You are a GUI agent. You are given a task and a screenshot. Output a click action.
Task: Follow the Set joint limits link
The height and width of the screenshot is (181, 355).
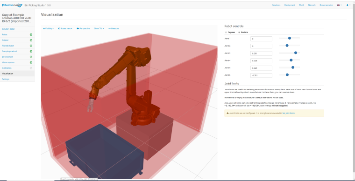[289, 113]
